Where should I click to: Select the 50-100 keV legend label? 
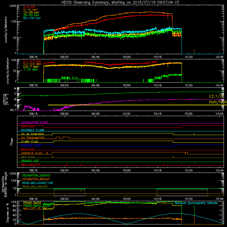coord(32,18)
